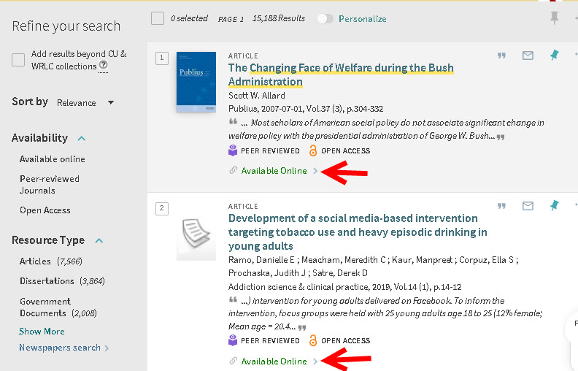Collapse the Availability filter section
The width and height of the screenshot is (578, 371).
pos(82,139)
